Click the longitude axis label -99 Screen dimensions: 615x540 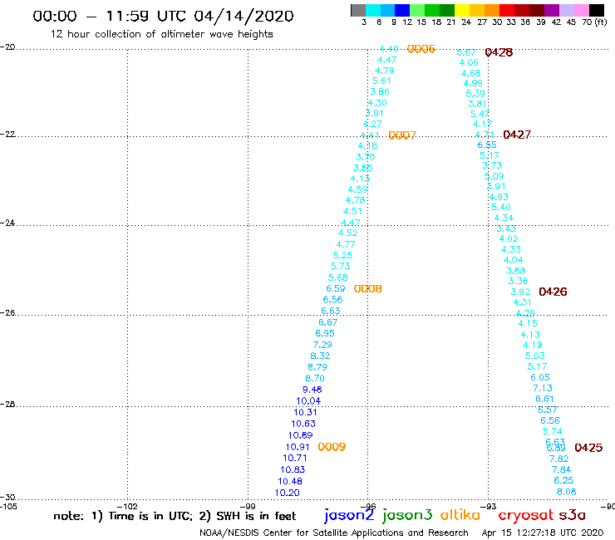point(248,507)
